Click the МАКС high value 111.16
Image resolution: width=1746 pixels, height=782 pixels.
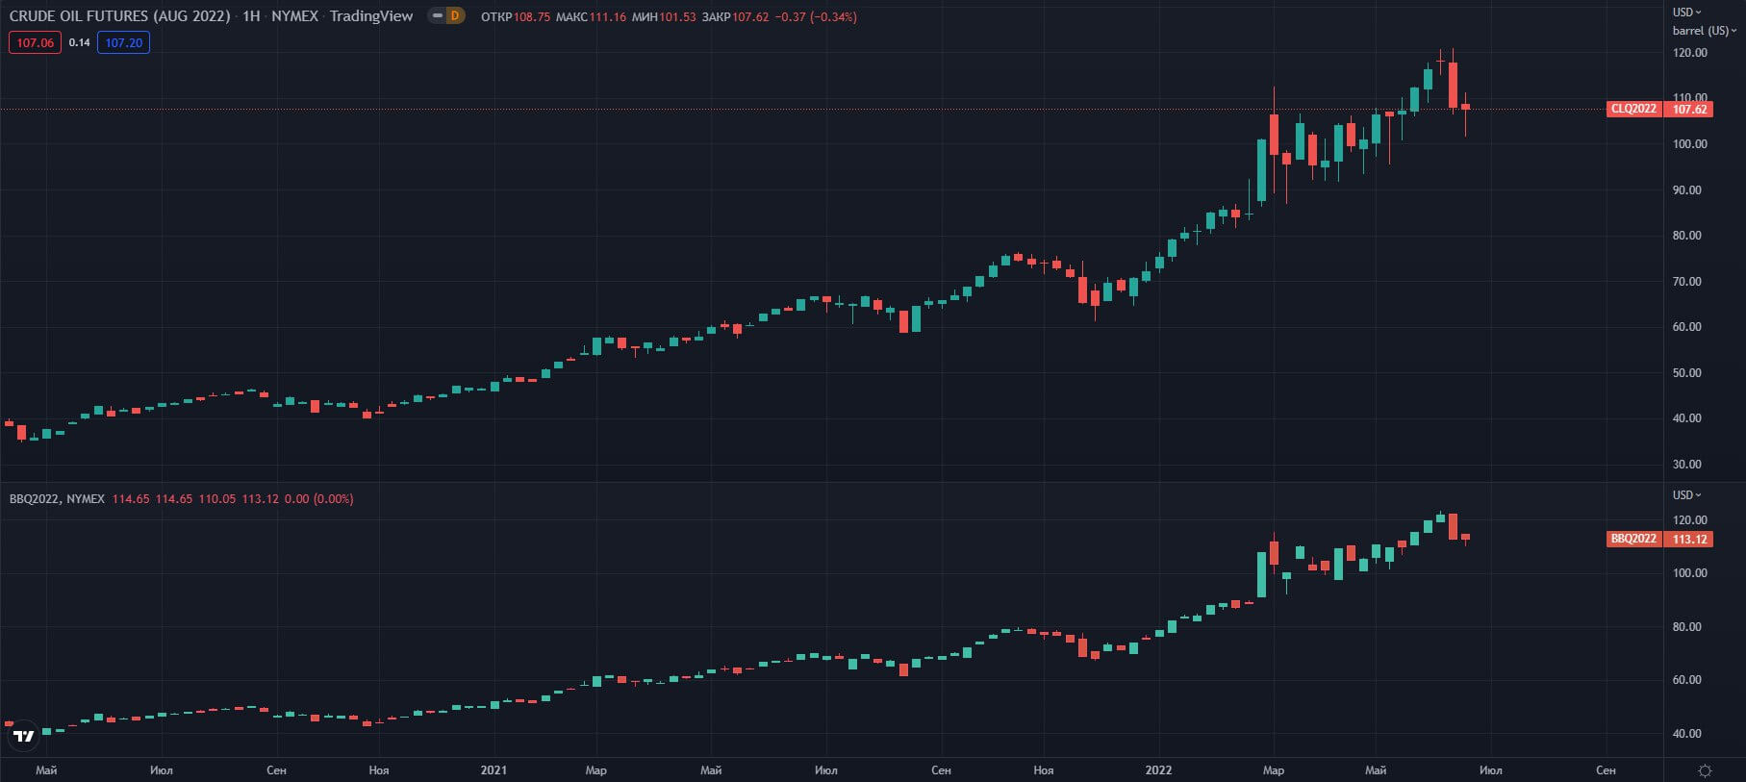click(607, 17)
